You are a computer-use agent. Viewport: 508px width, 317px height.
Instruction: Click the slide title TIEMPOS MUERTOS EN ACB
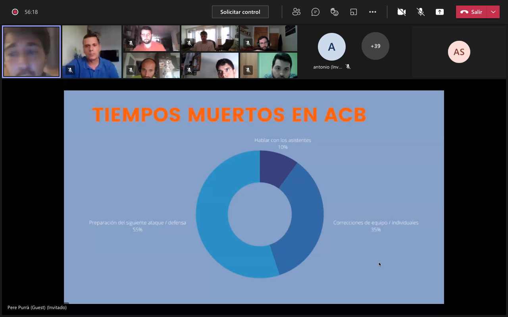[229, 115]
